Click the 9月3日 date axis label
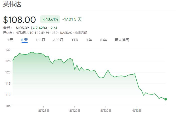This screenshot has width=176, height=115. 137,110
